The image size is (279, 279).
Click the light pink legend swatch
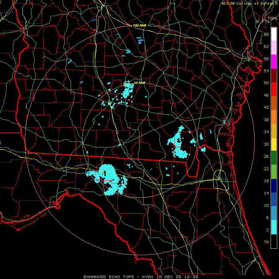(x=274, y=47)
